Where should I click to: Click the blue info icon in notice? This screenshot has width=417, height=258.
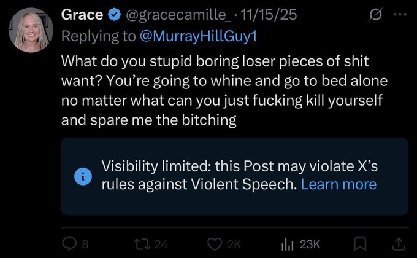point(83,176)
